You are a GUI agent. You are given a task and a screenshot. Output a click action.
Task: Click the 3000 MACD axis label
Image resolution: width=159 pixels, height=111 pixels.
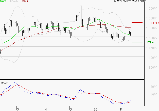154,87
